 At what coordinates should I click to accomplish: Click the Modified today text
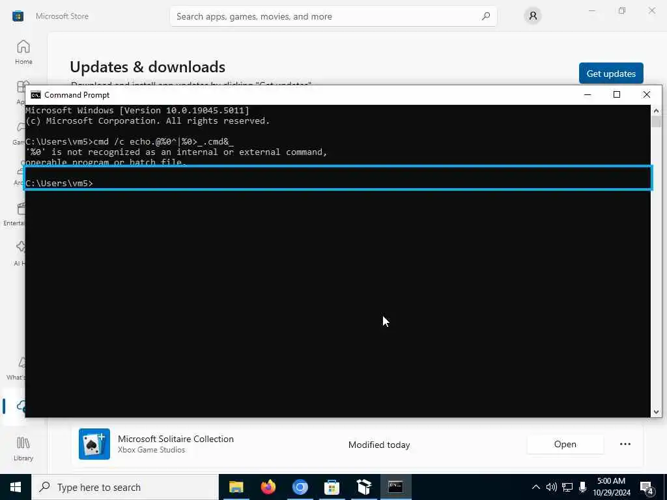(x=379, y=445)
